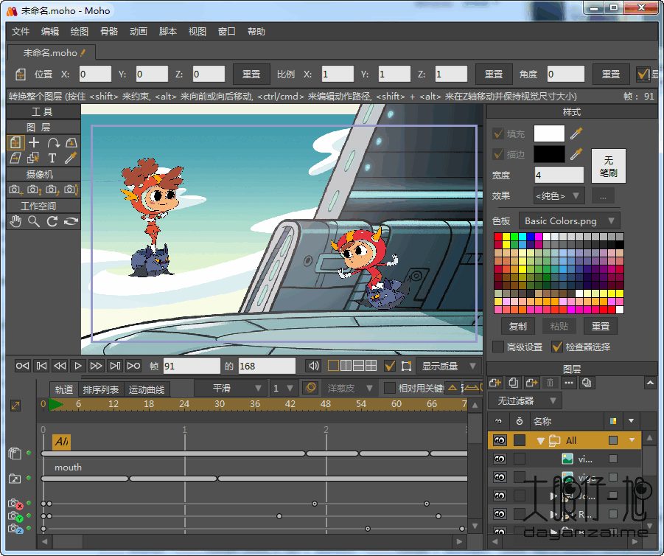Select the Transform Layer tool
The height and width of the screenshot is (556, 664).
pyautogui.click(x=15, y=142)
